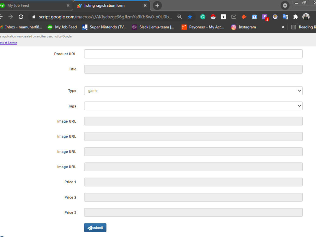This screenshot has width=316, height=237.
Task: Close the My Job Feed tab
Action: pyautogui.click(x=68, y=5)
